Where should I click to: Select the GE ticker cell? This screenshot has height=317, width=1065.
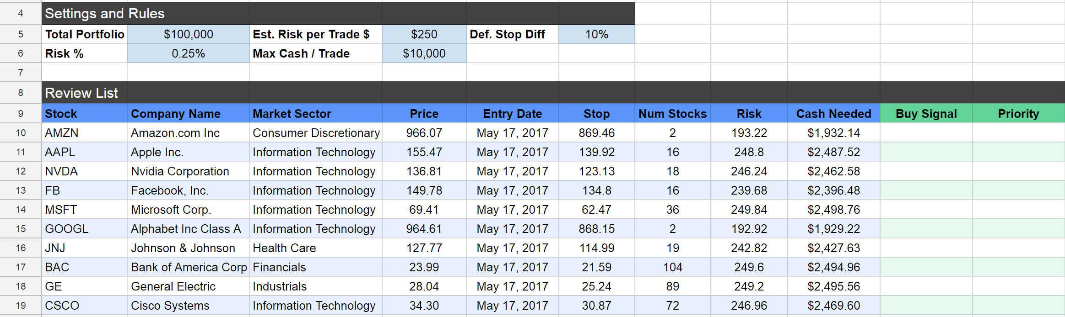(x=85, y=286)
